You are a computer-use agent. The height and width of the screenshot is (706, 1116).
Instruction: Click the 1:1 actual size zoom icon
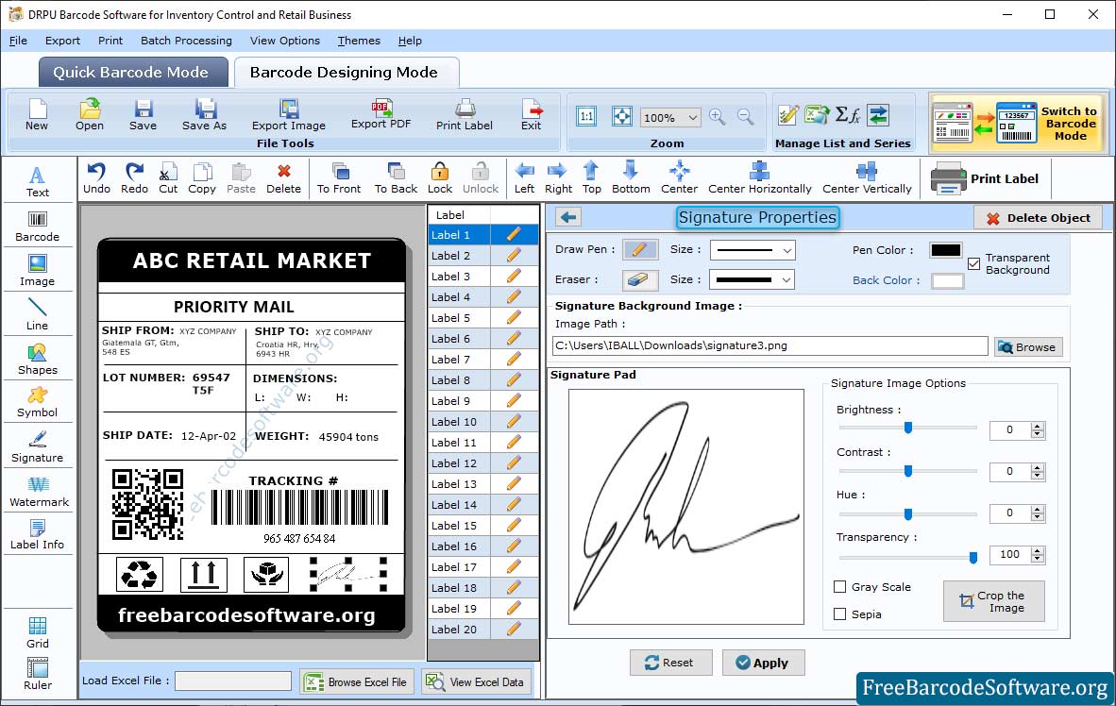click(586, 117)
